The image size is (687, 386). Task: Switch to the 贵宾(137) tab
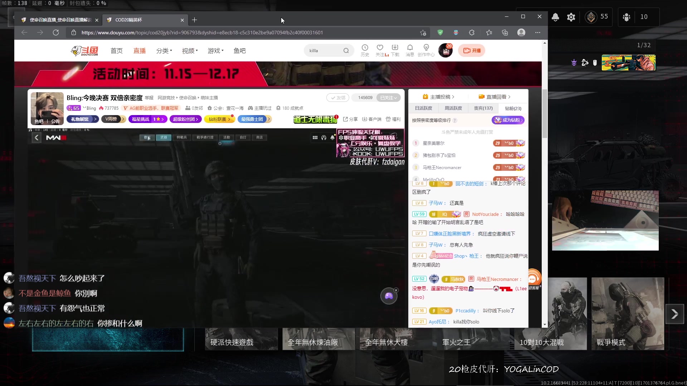483,108
